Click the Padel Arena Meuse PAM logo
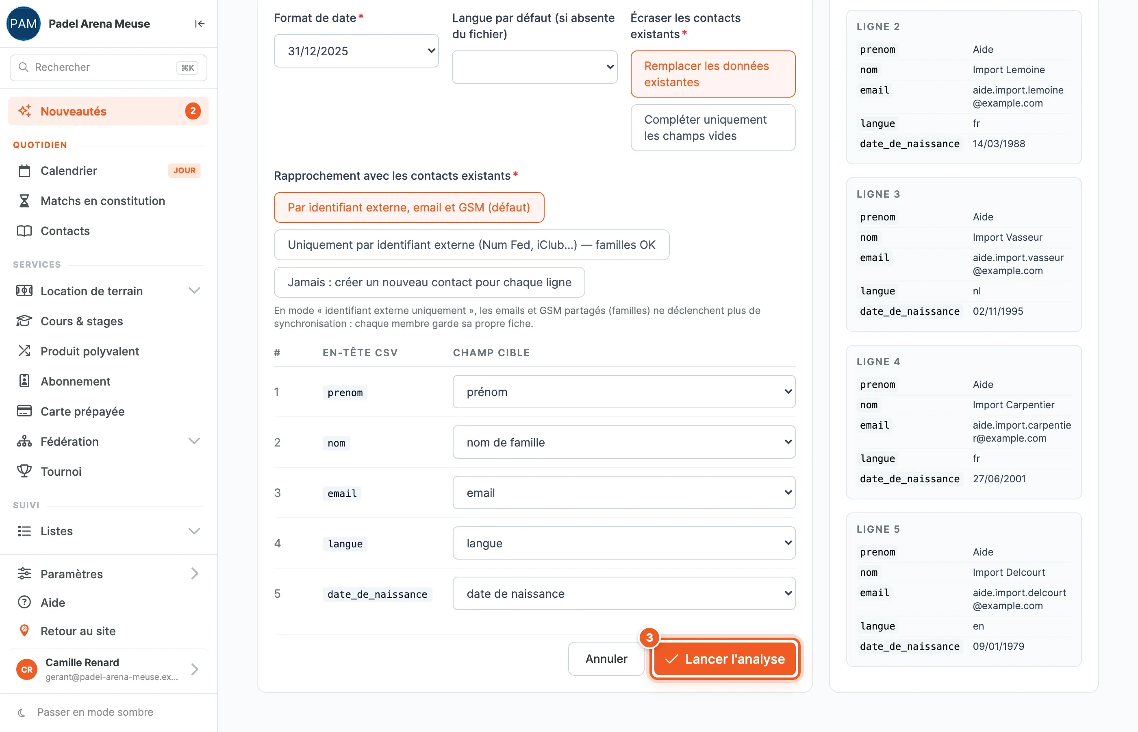 pyautogui.click(x=23, y=24)
